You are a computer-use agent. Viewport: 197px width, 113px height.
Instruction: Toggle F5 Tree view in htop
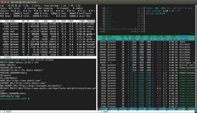coord(141,109)
